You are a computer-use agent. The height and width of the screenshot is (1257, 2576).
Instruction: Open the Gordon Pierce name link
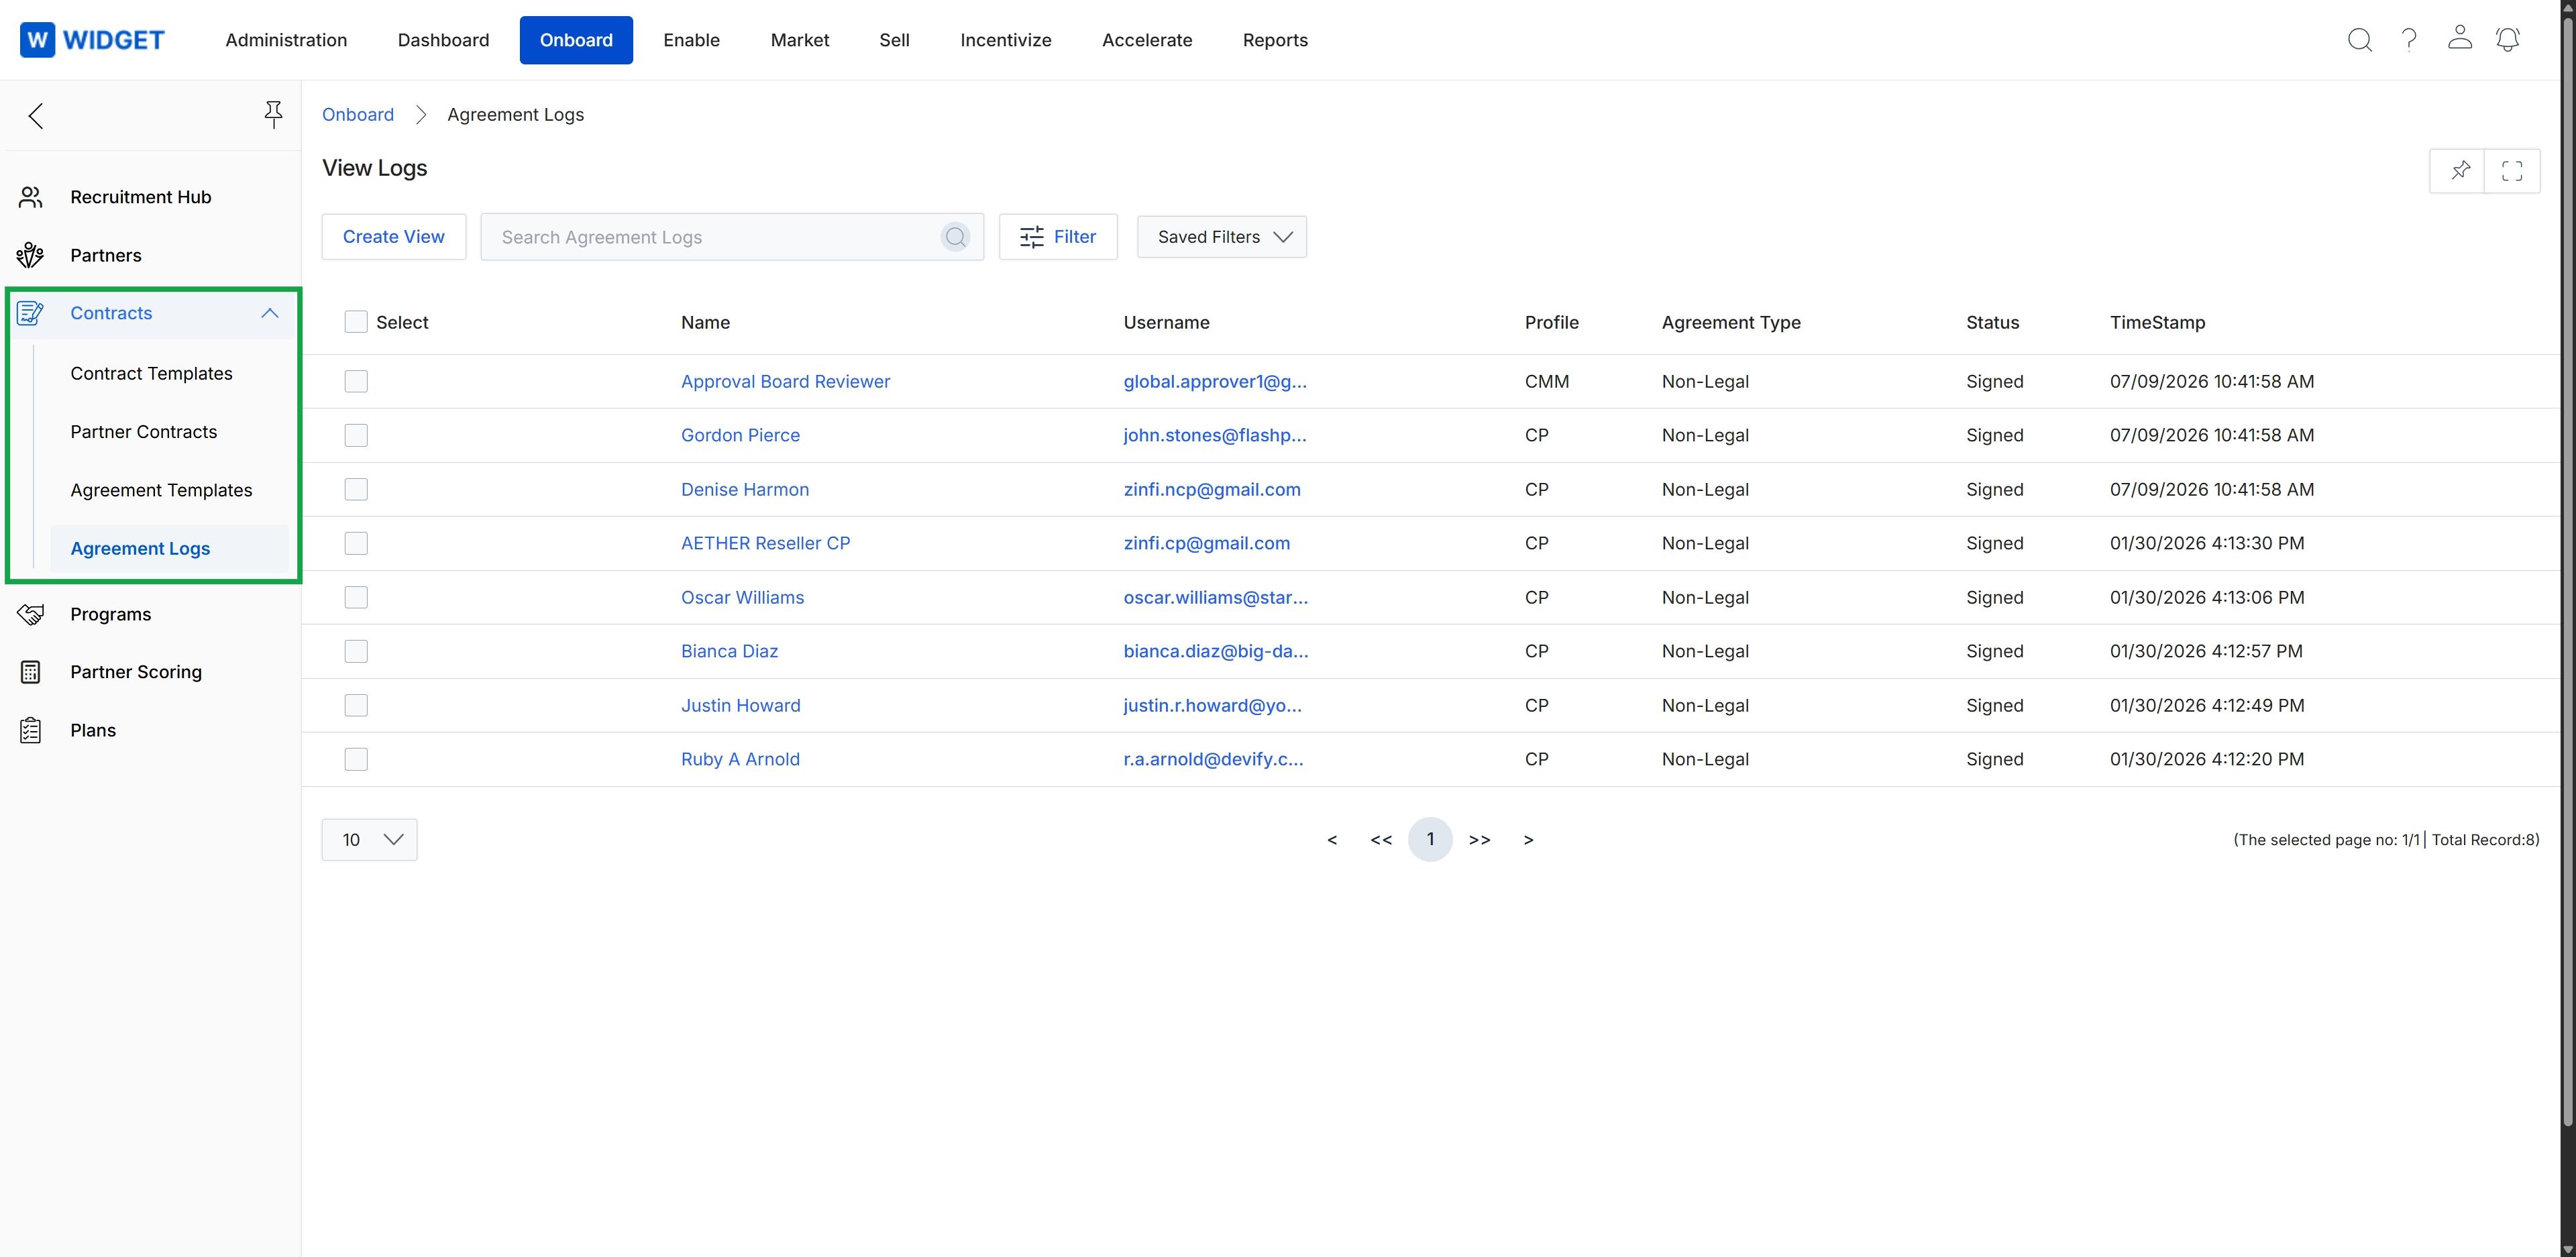click(740, 435)
